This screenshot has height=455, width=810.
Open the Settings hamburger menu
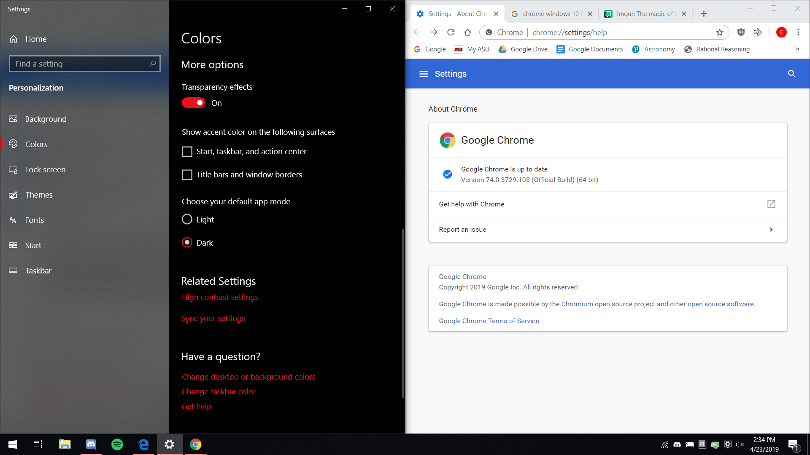(x=423, y=74)
